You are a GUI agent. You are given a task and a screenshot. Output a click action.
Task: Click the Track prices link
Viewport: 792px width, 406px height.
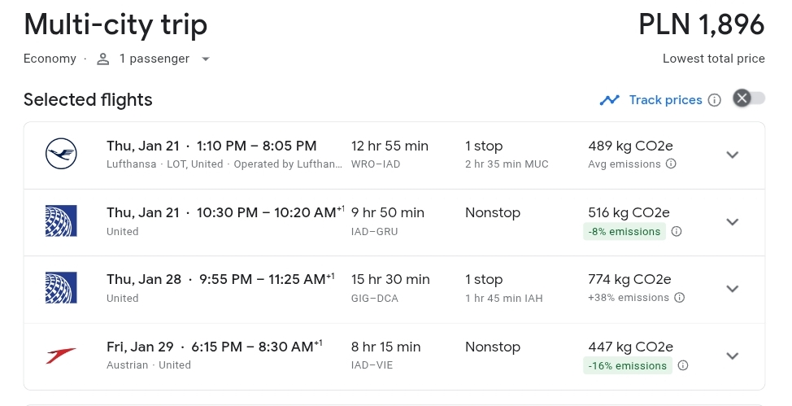(665, 100)
